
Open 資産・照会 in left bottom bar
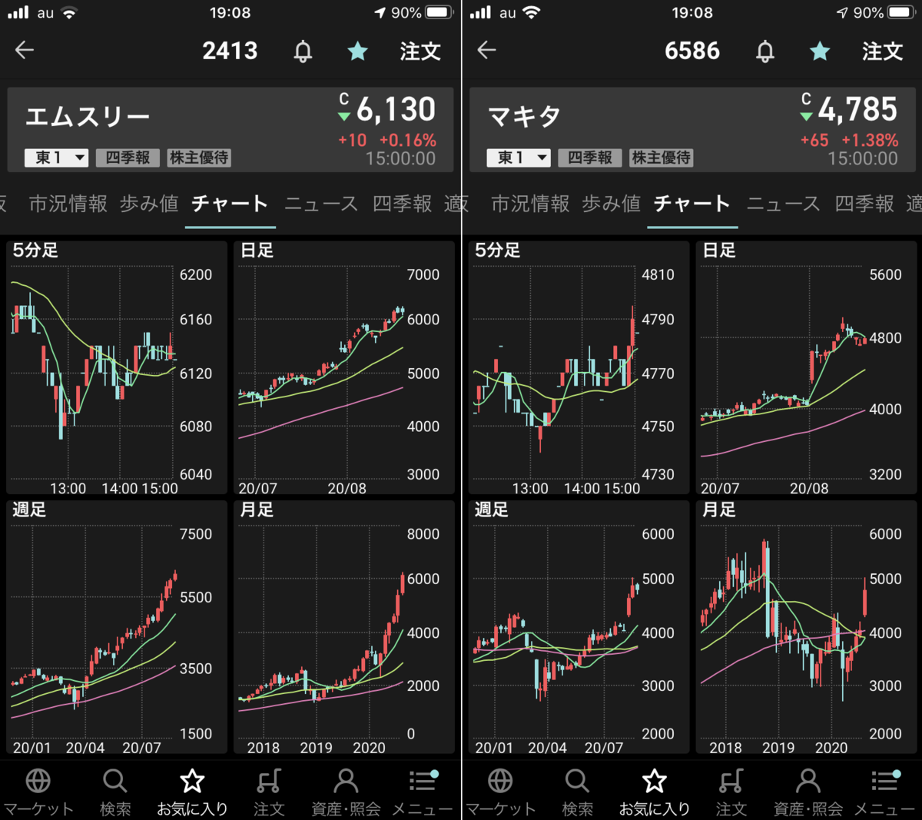click(346, 792)
